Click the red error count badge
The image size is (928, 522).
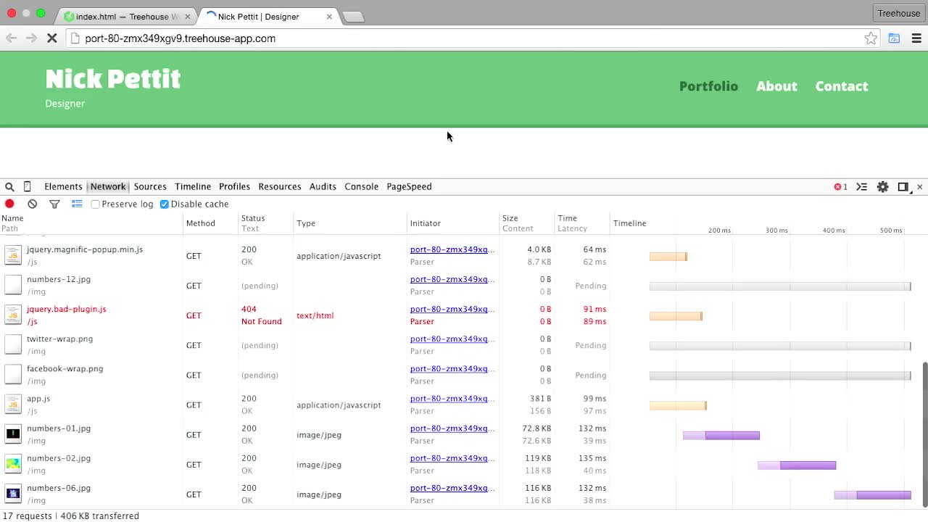click(840, 186)
